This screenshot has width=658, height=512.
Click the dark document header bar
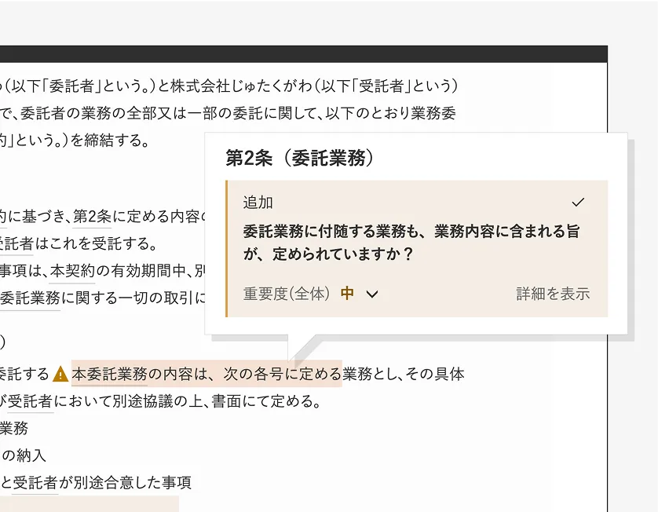point(304,54)
